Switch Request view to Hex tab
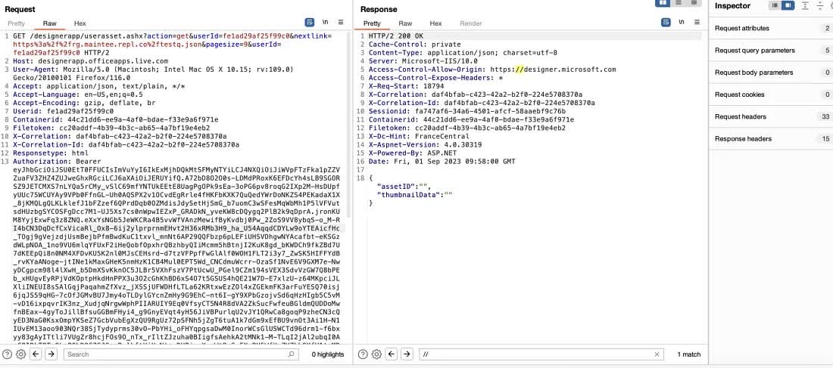This screenshot has width=833, height=368. [80, 23]
